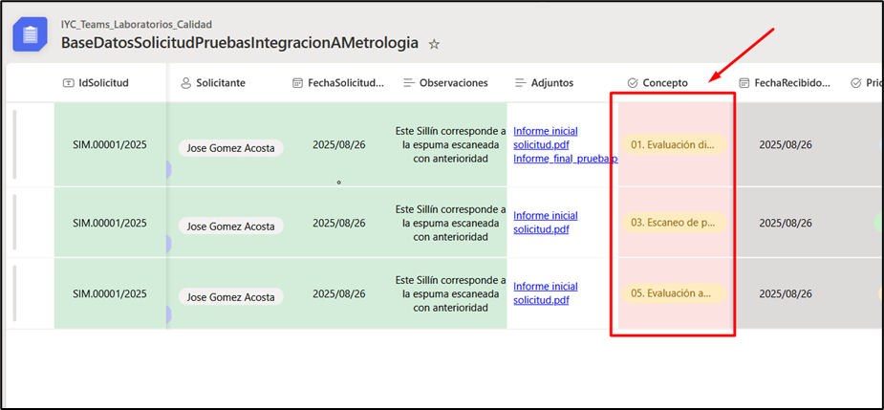884x410 pixels.
Task: Click the choice icon beside Concepto header
Action: 633,83
